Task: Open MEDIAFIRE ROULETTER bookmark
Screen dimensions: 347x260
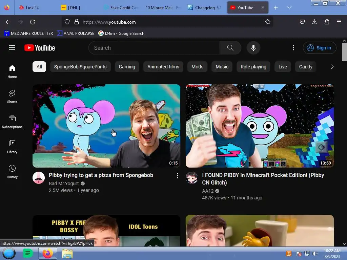Action: [28, 34]
